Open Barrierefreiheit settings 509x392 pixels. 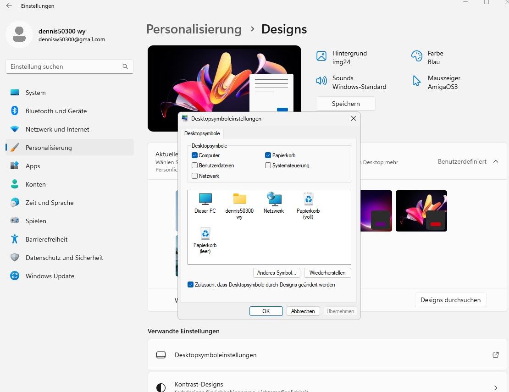(70, 239)
